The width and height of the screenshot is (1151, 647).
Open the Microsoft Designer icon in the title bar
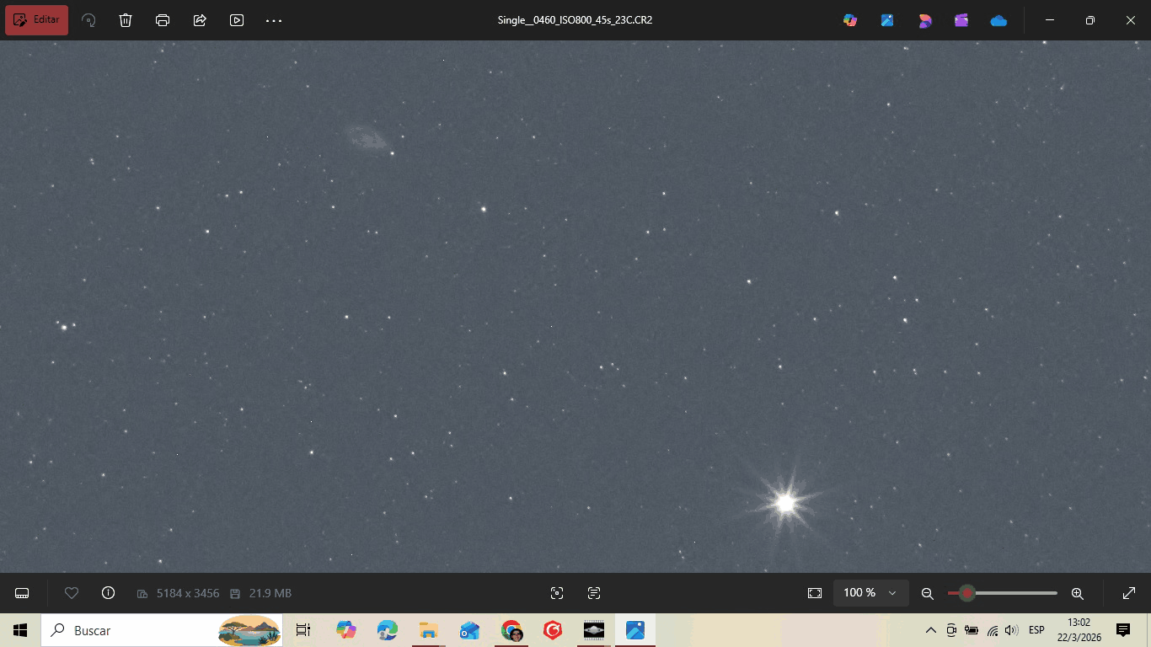click(x=924, y=20)
